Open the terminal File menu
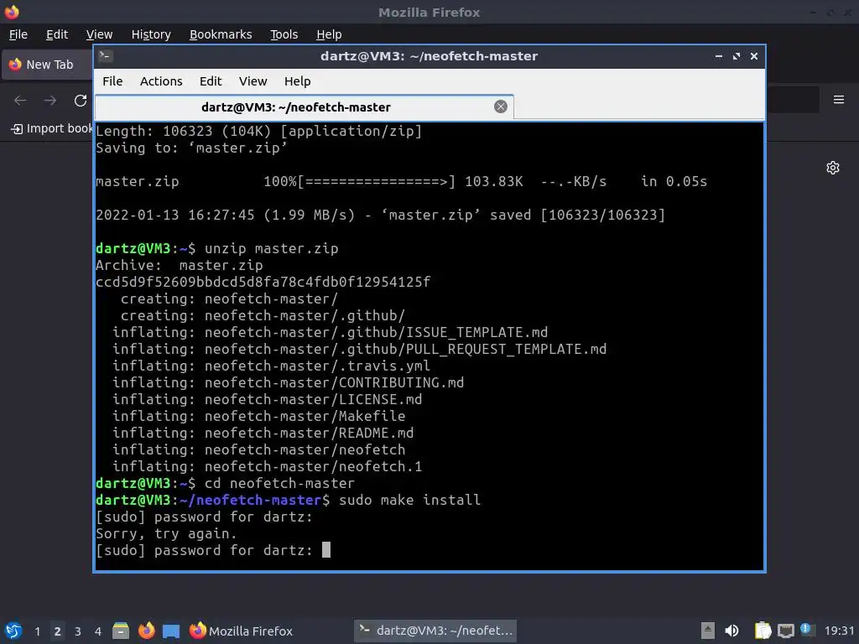 [x=112, y=81]
